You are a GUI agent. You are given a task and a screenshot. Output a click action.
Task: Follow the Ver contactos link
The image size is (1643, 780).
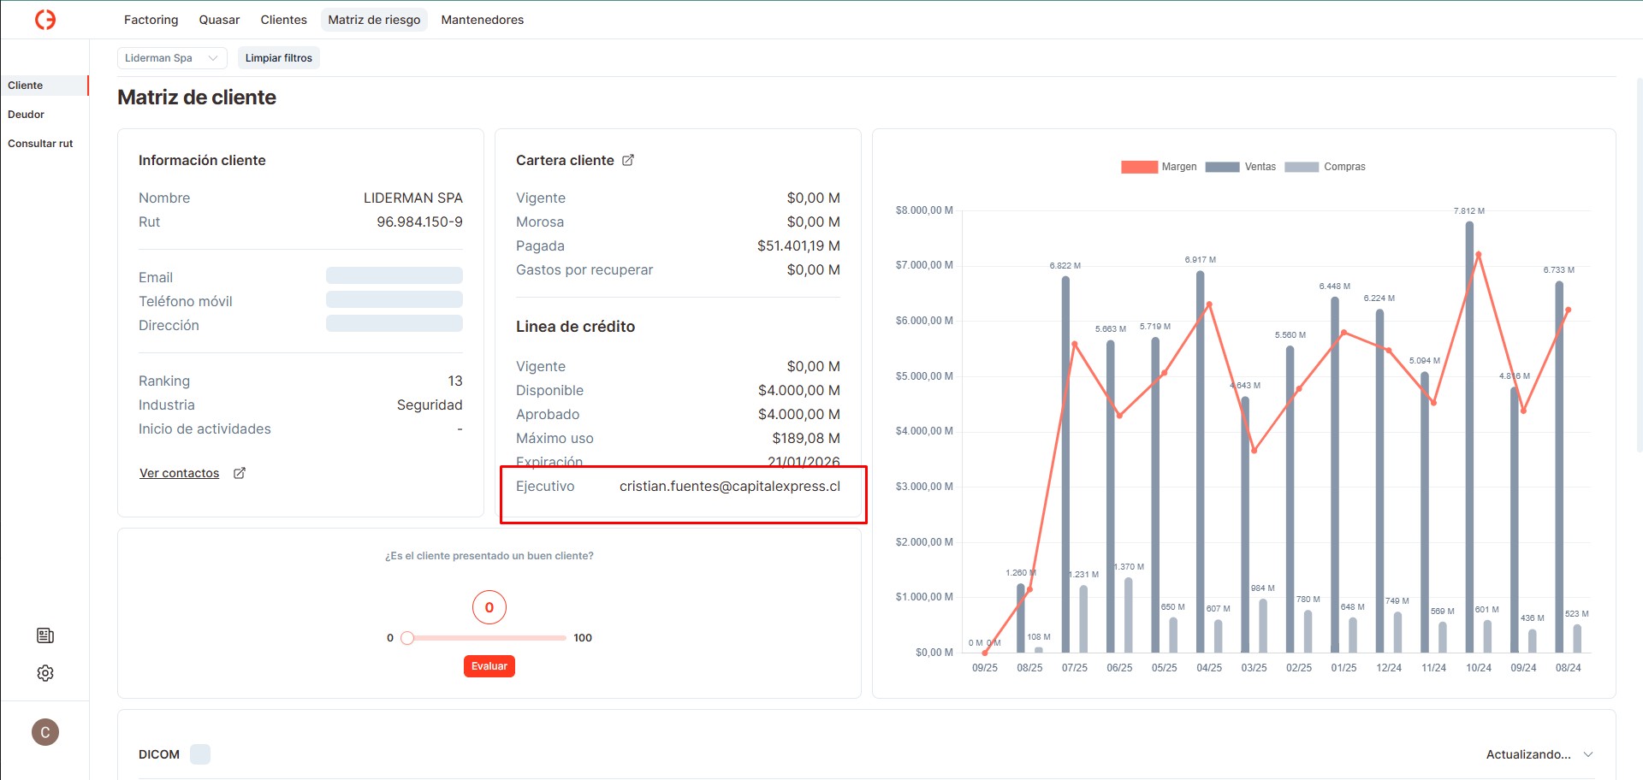[x=179, y=473]
